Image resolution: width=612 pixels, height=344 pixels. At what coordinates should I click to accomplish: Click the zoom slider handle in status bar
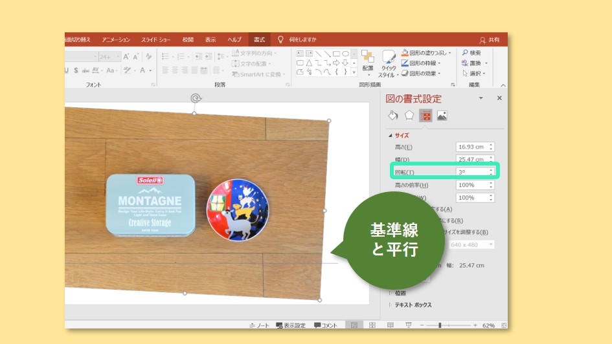[x=440, y=325]
